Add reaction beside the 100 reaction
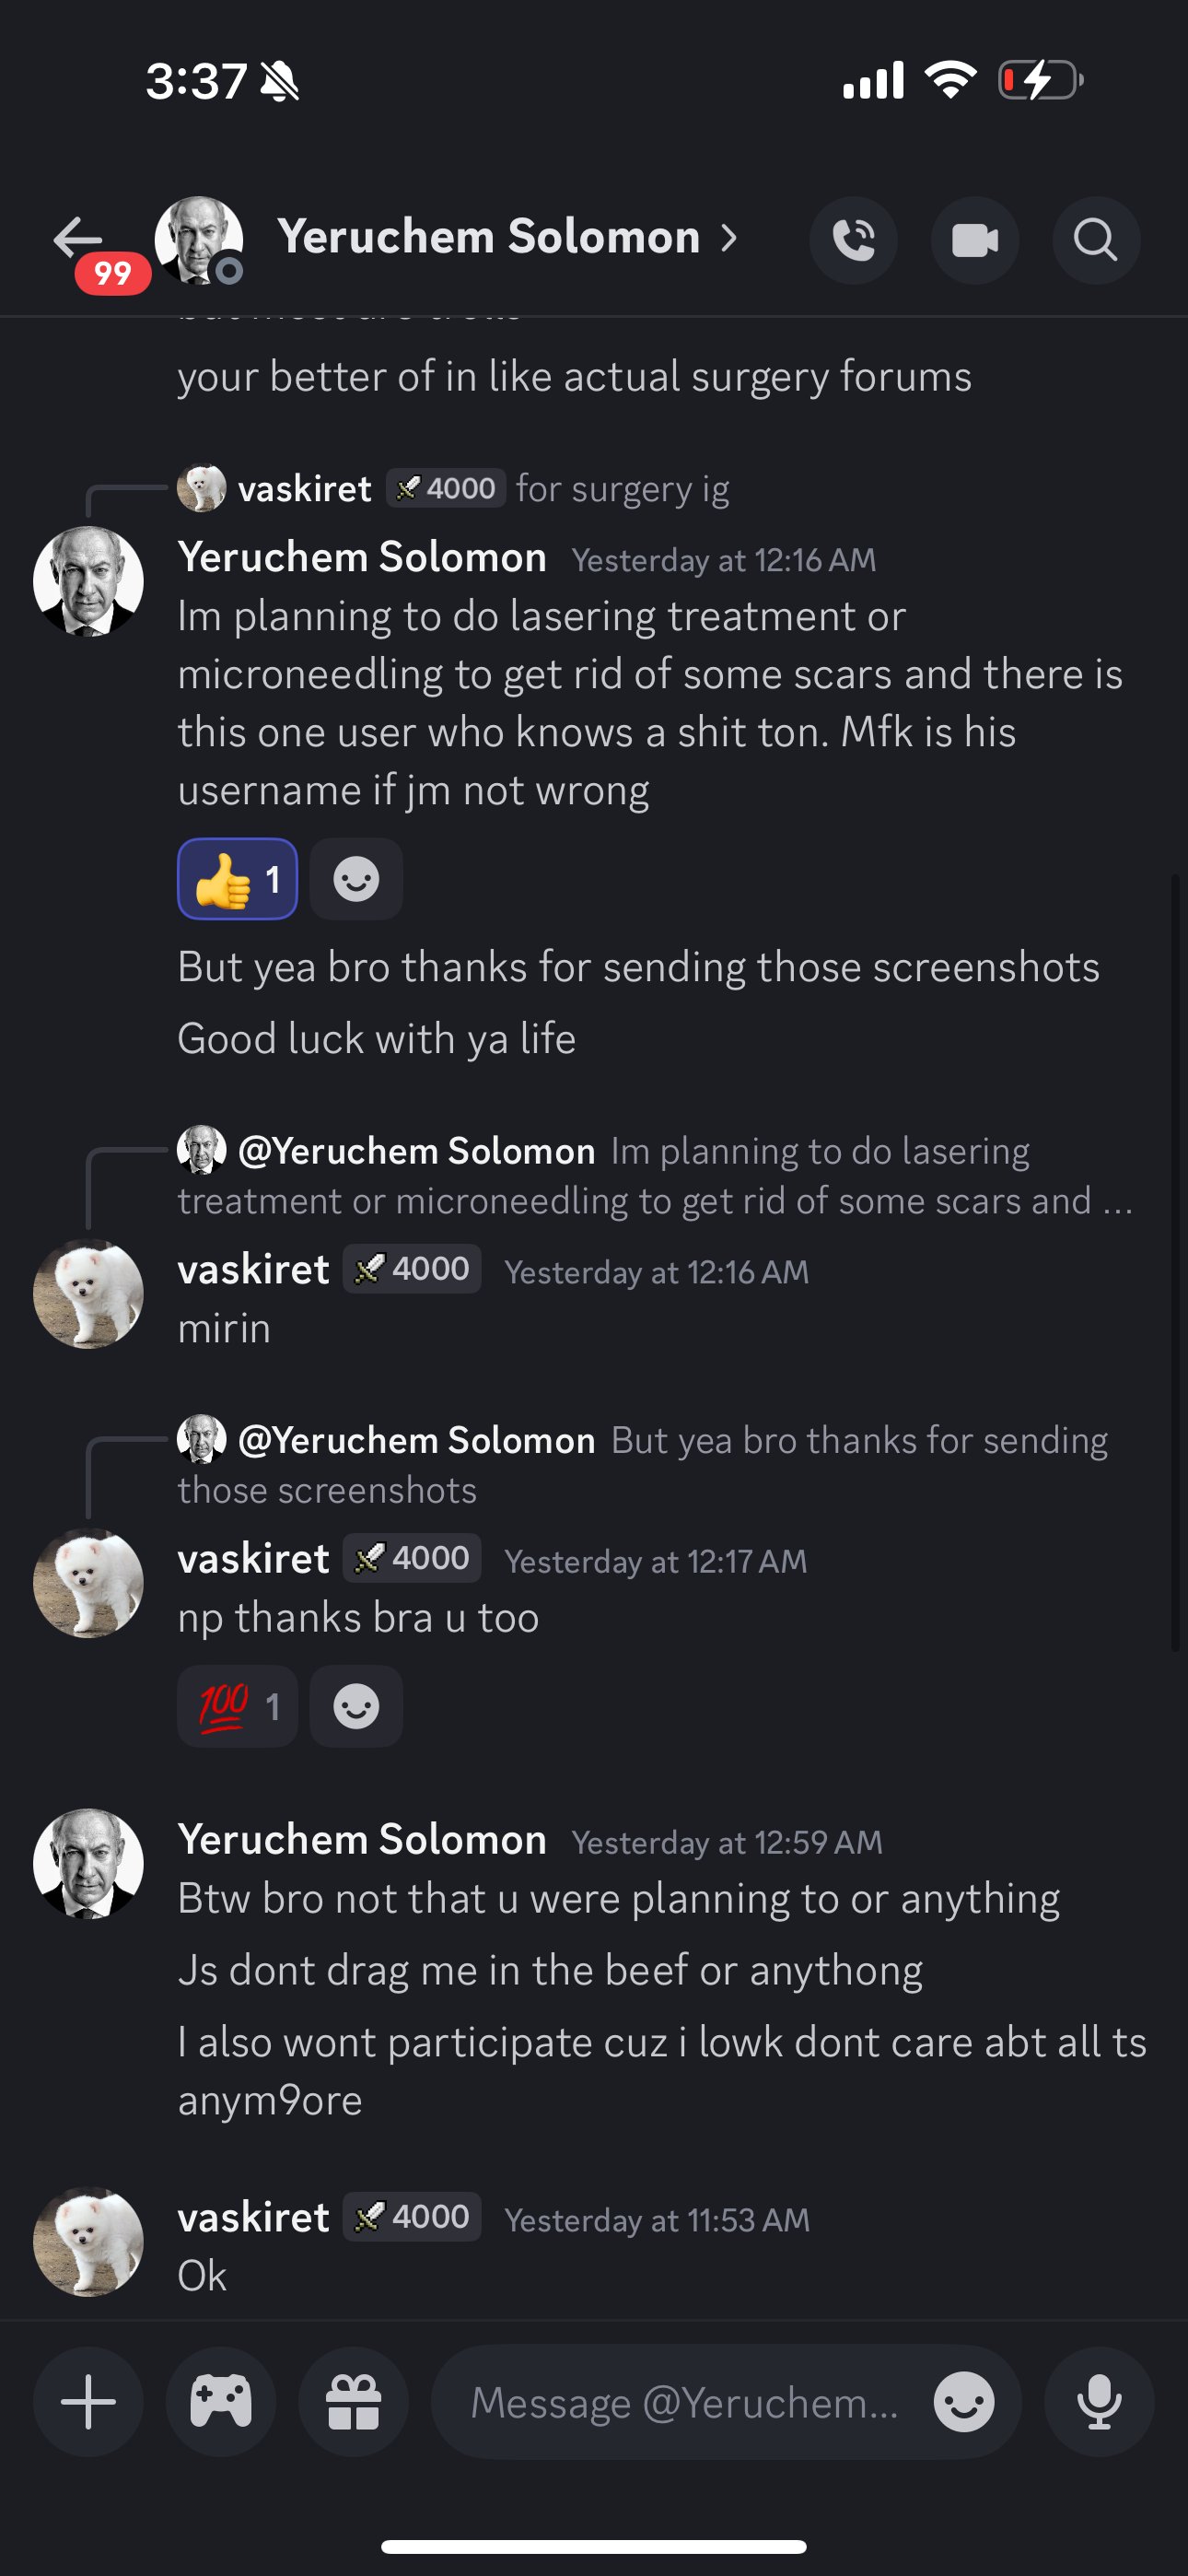 coord(356,1706)
